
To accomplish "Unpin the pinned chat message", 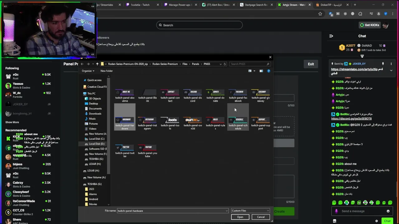I will click(x=383, y=64).
